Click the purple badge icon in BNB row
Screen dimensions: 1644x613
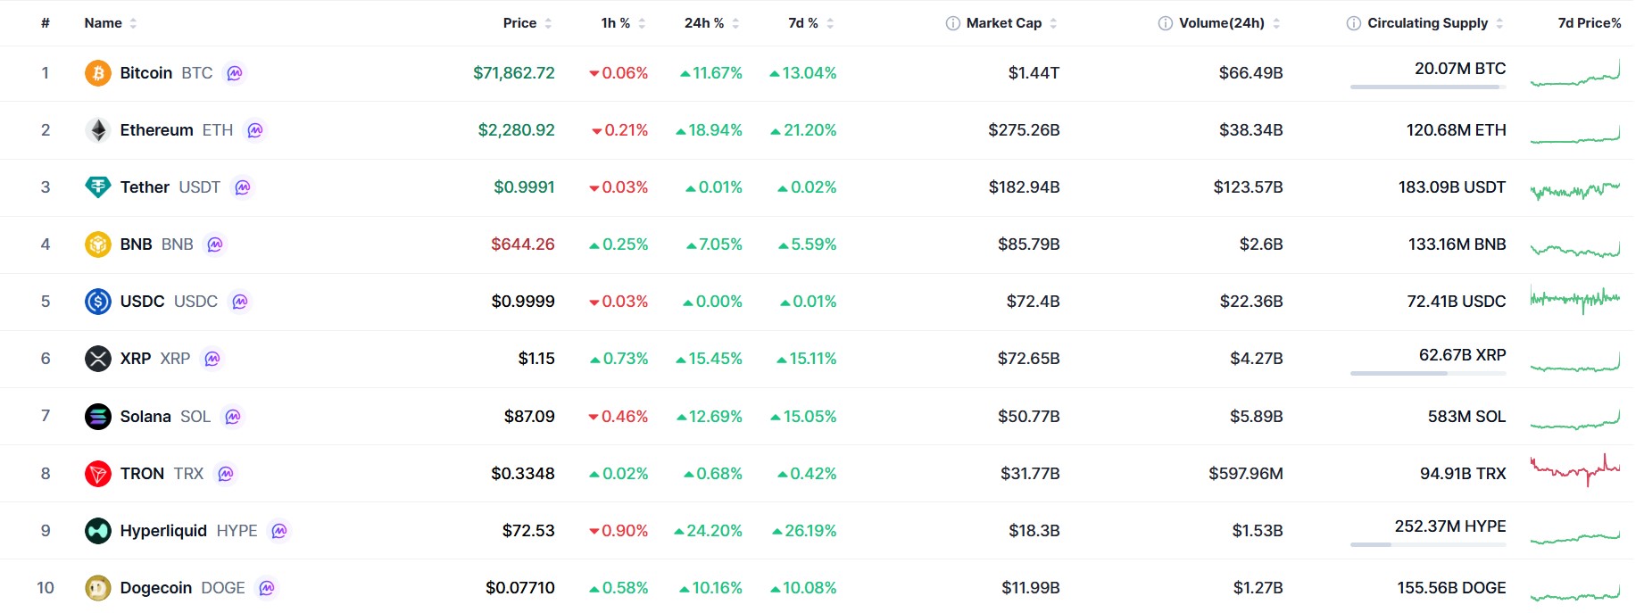point(215,244)
